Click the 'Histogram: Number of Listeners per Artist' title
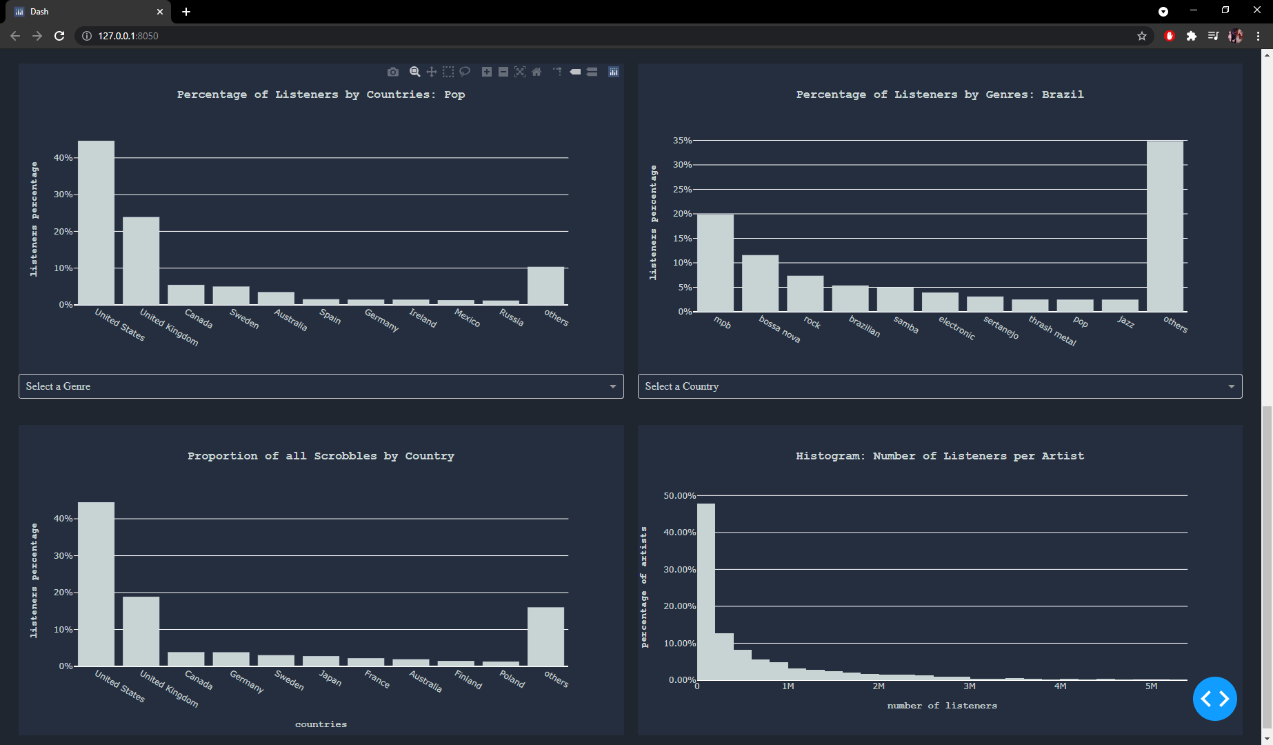Image resolution: width=1273 pixels, height=745 pixels. coord(940,456)
